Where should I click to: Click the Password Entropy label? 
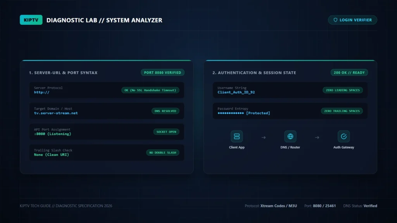(x=233, y=109)
